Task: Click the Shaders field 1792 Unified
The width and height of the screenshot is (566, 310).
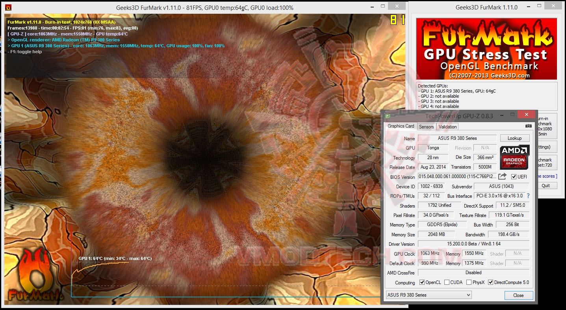Action: coord(440,205)
